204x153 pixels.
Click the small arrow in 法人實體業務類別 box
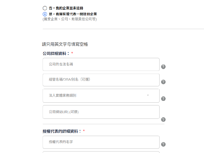(148, 95)
